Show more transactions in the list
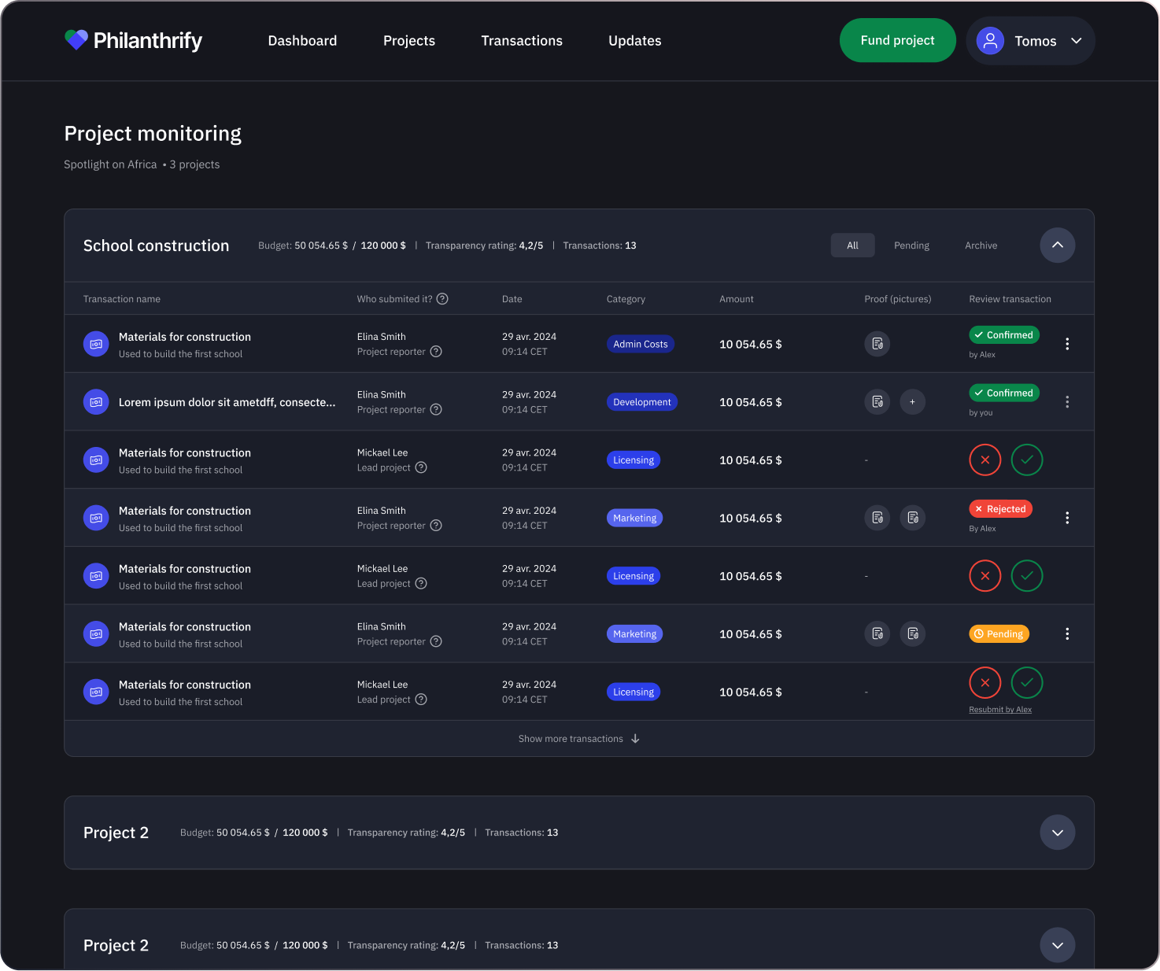The image size is (1160, 971). tap(578, 739)
